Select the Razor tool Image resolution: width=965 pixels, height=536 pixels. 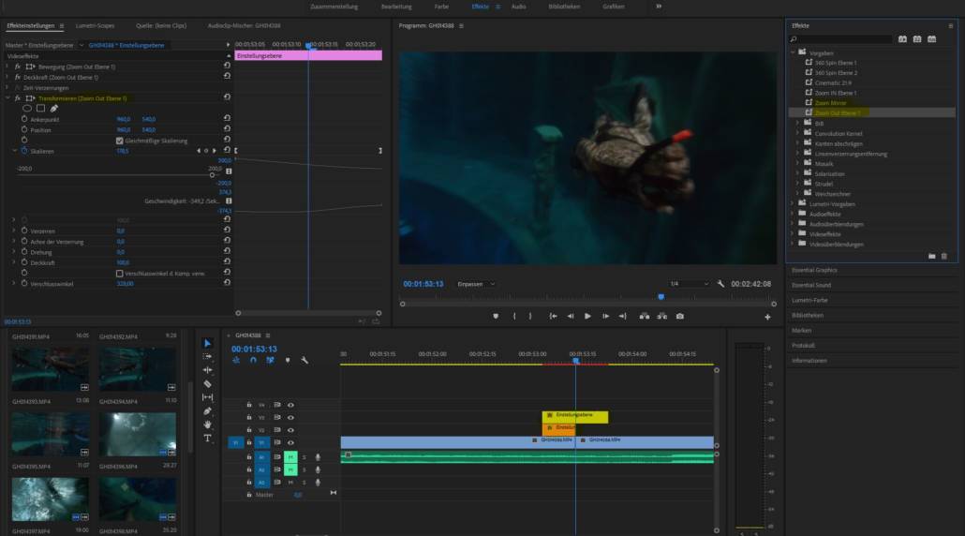207,384
